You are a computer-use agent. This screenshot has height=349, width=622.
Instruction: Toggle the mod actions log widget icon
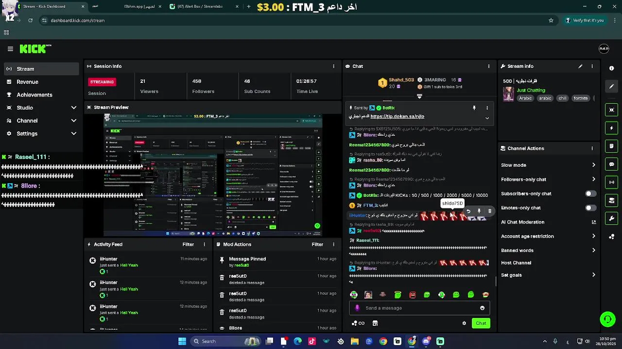click(x=612, y=146)
